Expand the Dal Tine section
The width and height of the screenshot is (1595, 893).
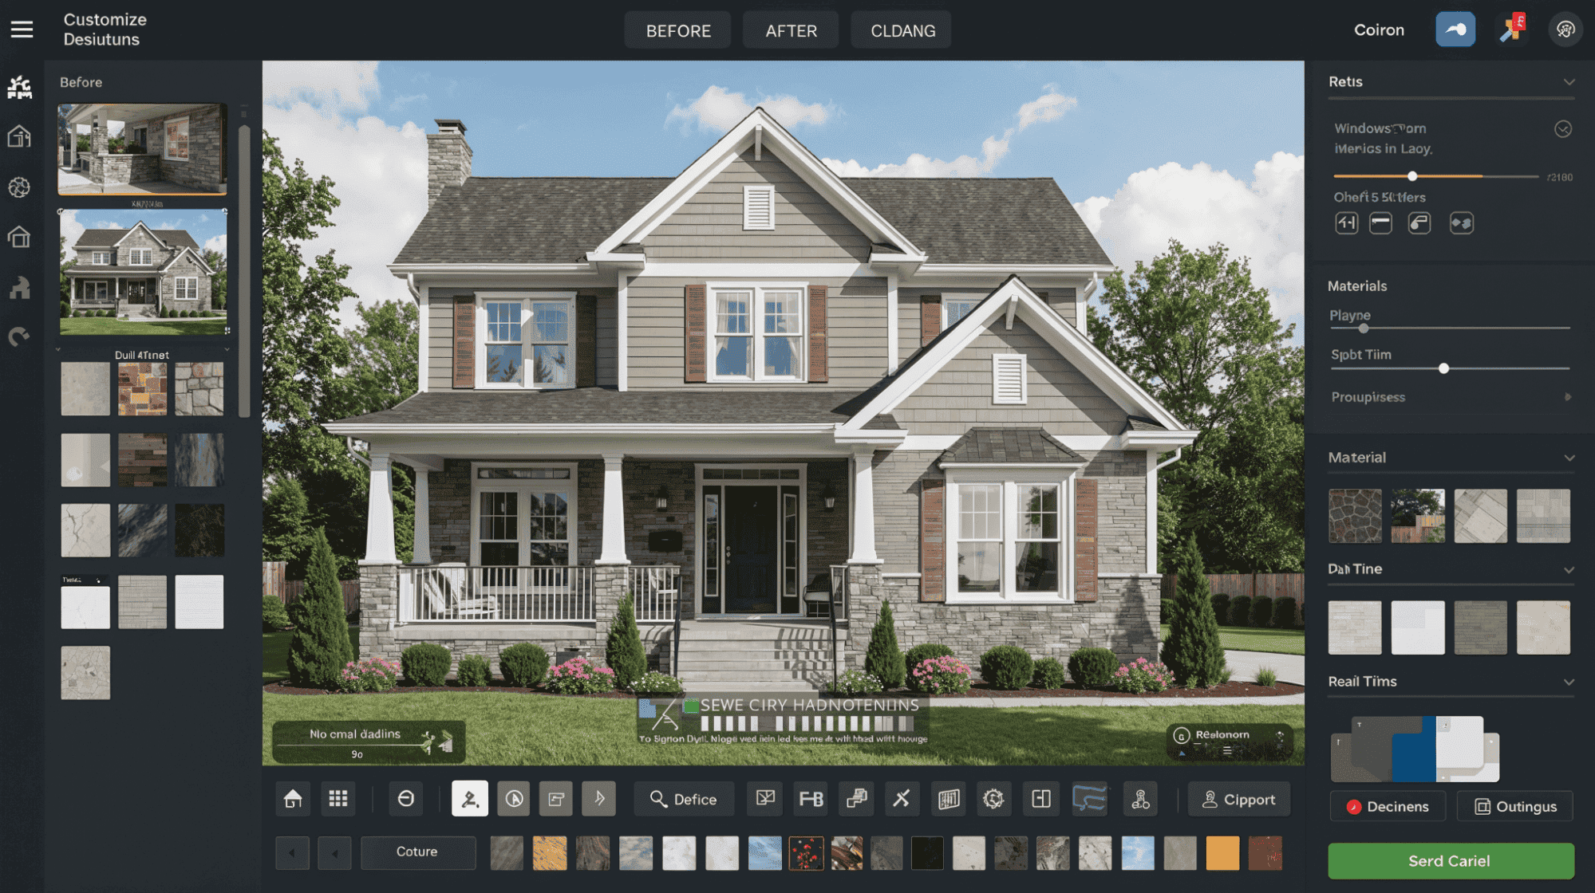pos(1569,568)
